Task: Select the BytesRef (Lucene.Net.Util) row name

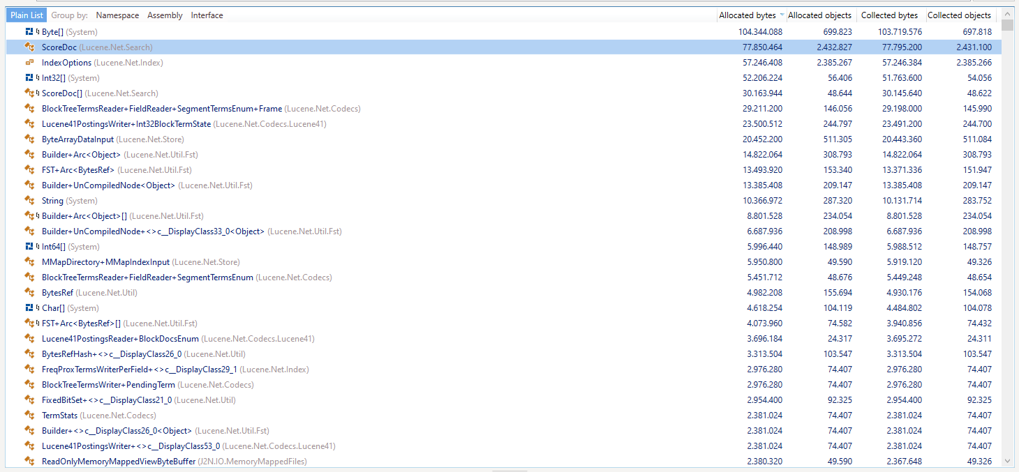Action: (89, 293)
